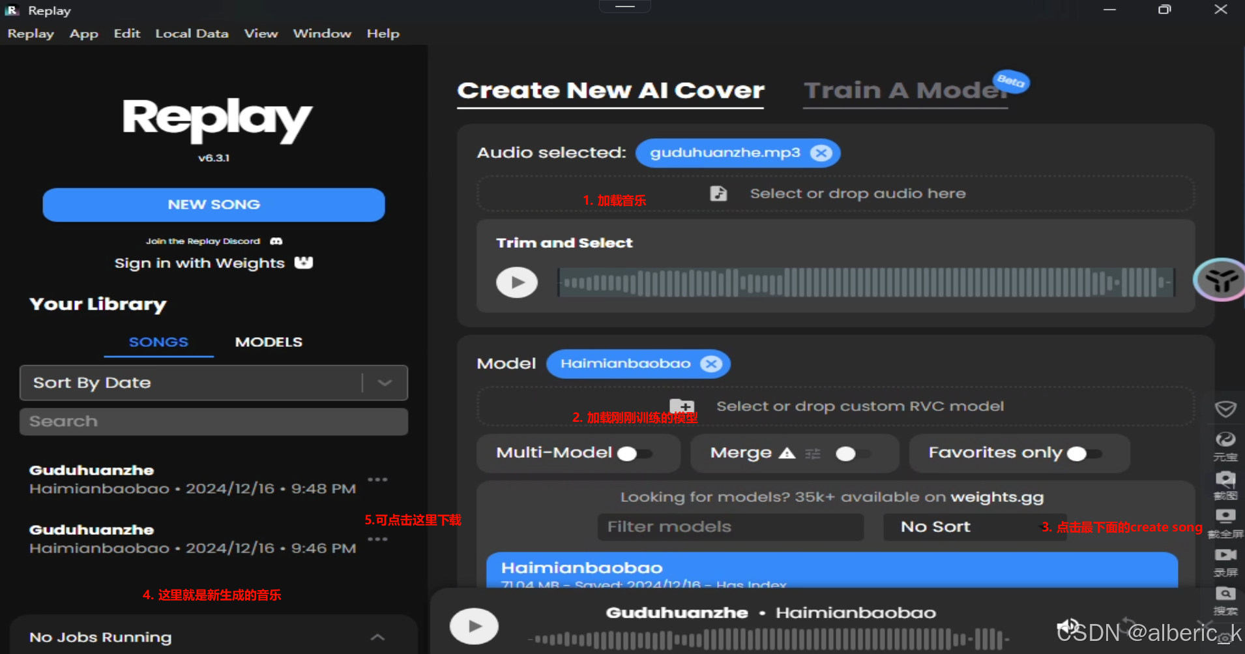Click the Beta badge on Train A Model
Image resolution: width=1245 pixels, height=654 pixels.
click(1011, 82)
